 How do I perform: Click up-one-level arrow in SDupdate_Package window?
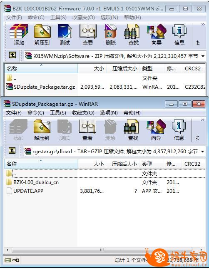coord(12,151)
